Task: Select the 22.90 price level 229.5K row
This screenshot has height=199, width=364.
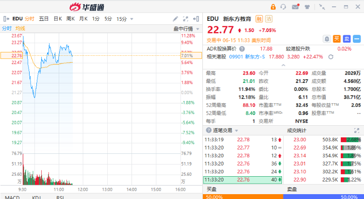Action: pos(324,180)
